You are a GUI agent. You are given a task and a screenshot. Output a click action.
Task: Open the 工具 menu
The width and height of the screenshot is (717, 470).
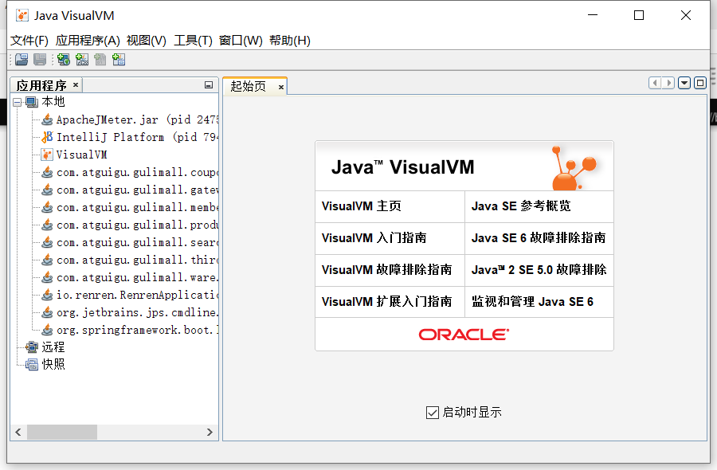pos(193,40)
